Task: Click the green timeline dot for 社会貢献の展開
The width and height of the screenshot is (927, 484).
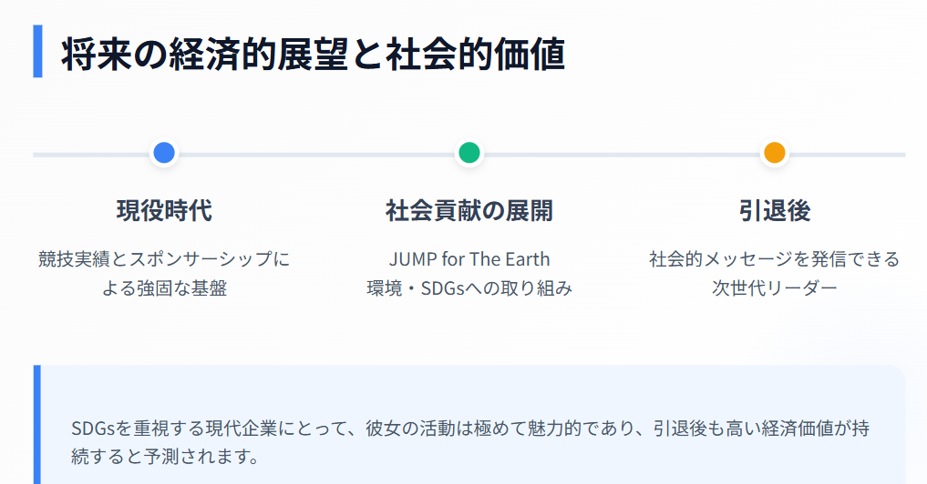Action: (x=469, y=153)
